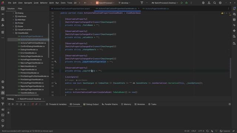The image size is (237, 133).
Task: Open the Run play-circle tool window icon
Action: (x=3, y=82)
